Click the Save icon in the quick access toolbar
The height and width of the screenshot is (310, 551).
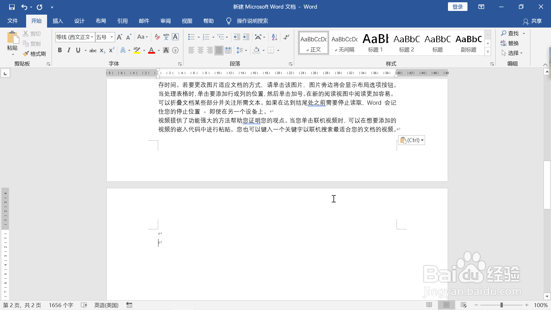point(12,7)
